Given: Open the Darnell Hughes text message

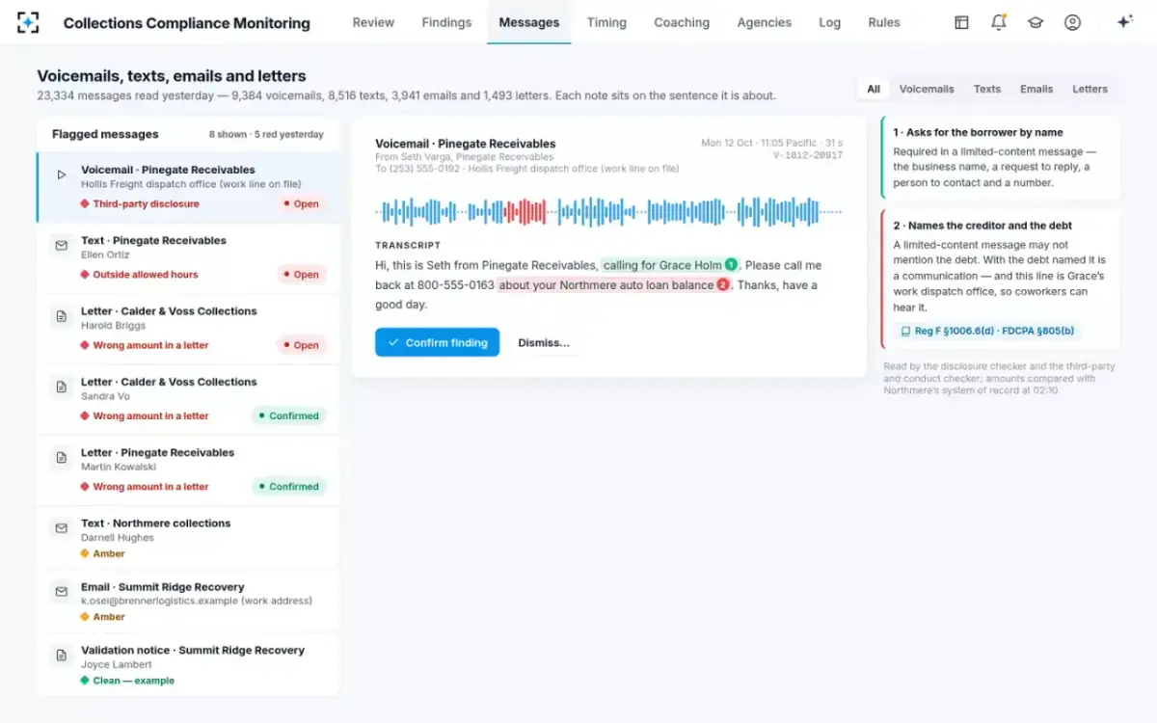Looking at the screenshot, I should point(188,538).
